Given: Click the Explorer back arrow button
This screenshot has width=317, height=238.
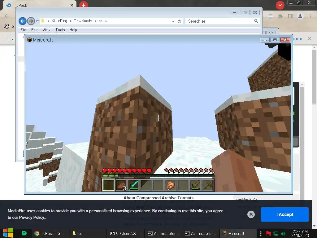Looking at the screenshot, I should [x=22, y=21].
